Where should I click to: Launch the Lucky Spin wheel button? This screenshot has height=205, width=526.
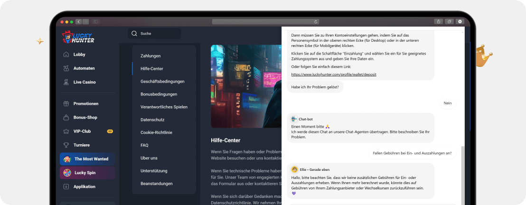87,173
